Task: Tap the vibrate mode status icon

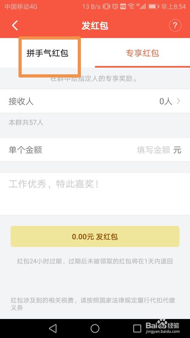Action: (106, 7)
